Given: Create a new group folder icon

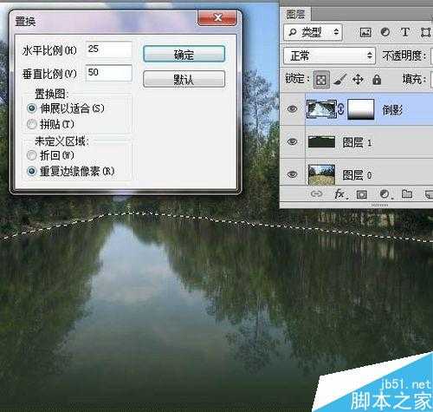Looking at the screenshot, I should [407, 193].
